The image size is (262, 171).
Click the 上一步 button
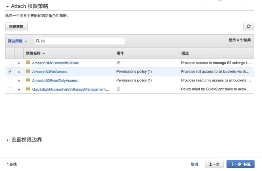pyautogui.click(x=214, y=164)
